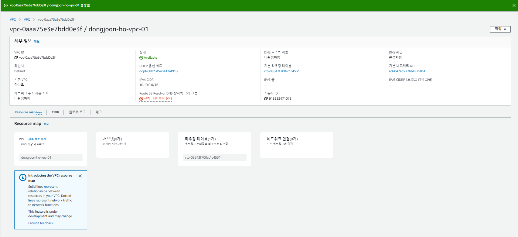Go to the first VPC breadcrumb link

13,19
